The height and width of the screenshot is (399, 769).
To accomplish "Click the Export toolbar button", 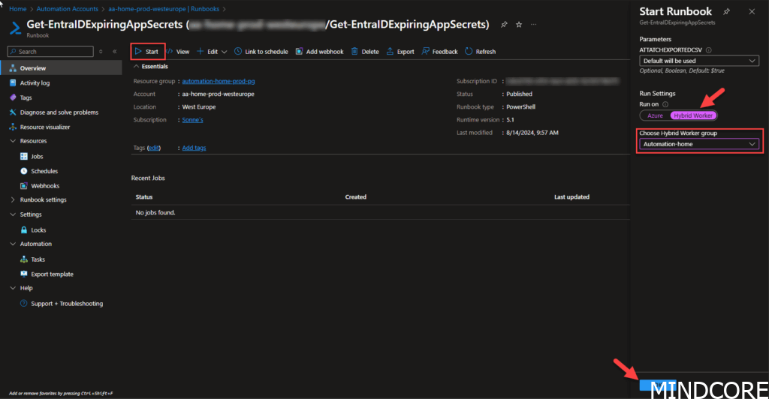I will tap(390, 52).
